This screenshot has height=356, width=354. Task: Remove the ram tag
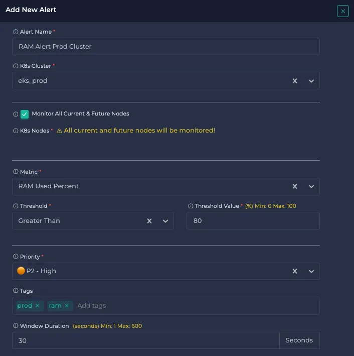[67, 306]
